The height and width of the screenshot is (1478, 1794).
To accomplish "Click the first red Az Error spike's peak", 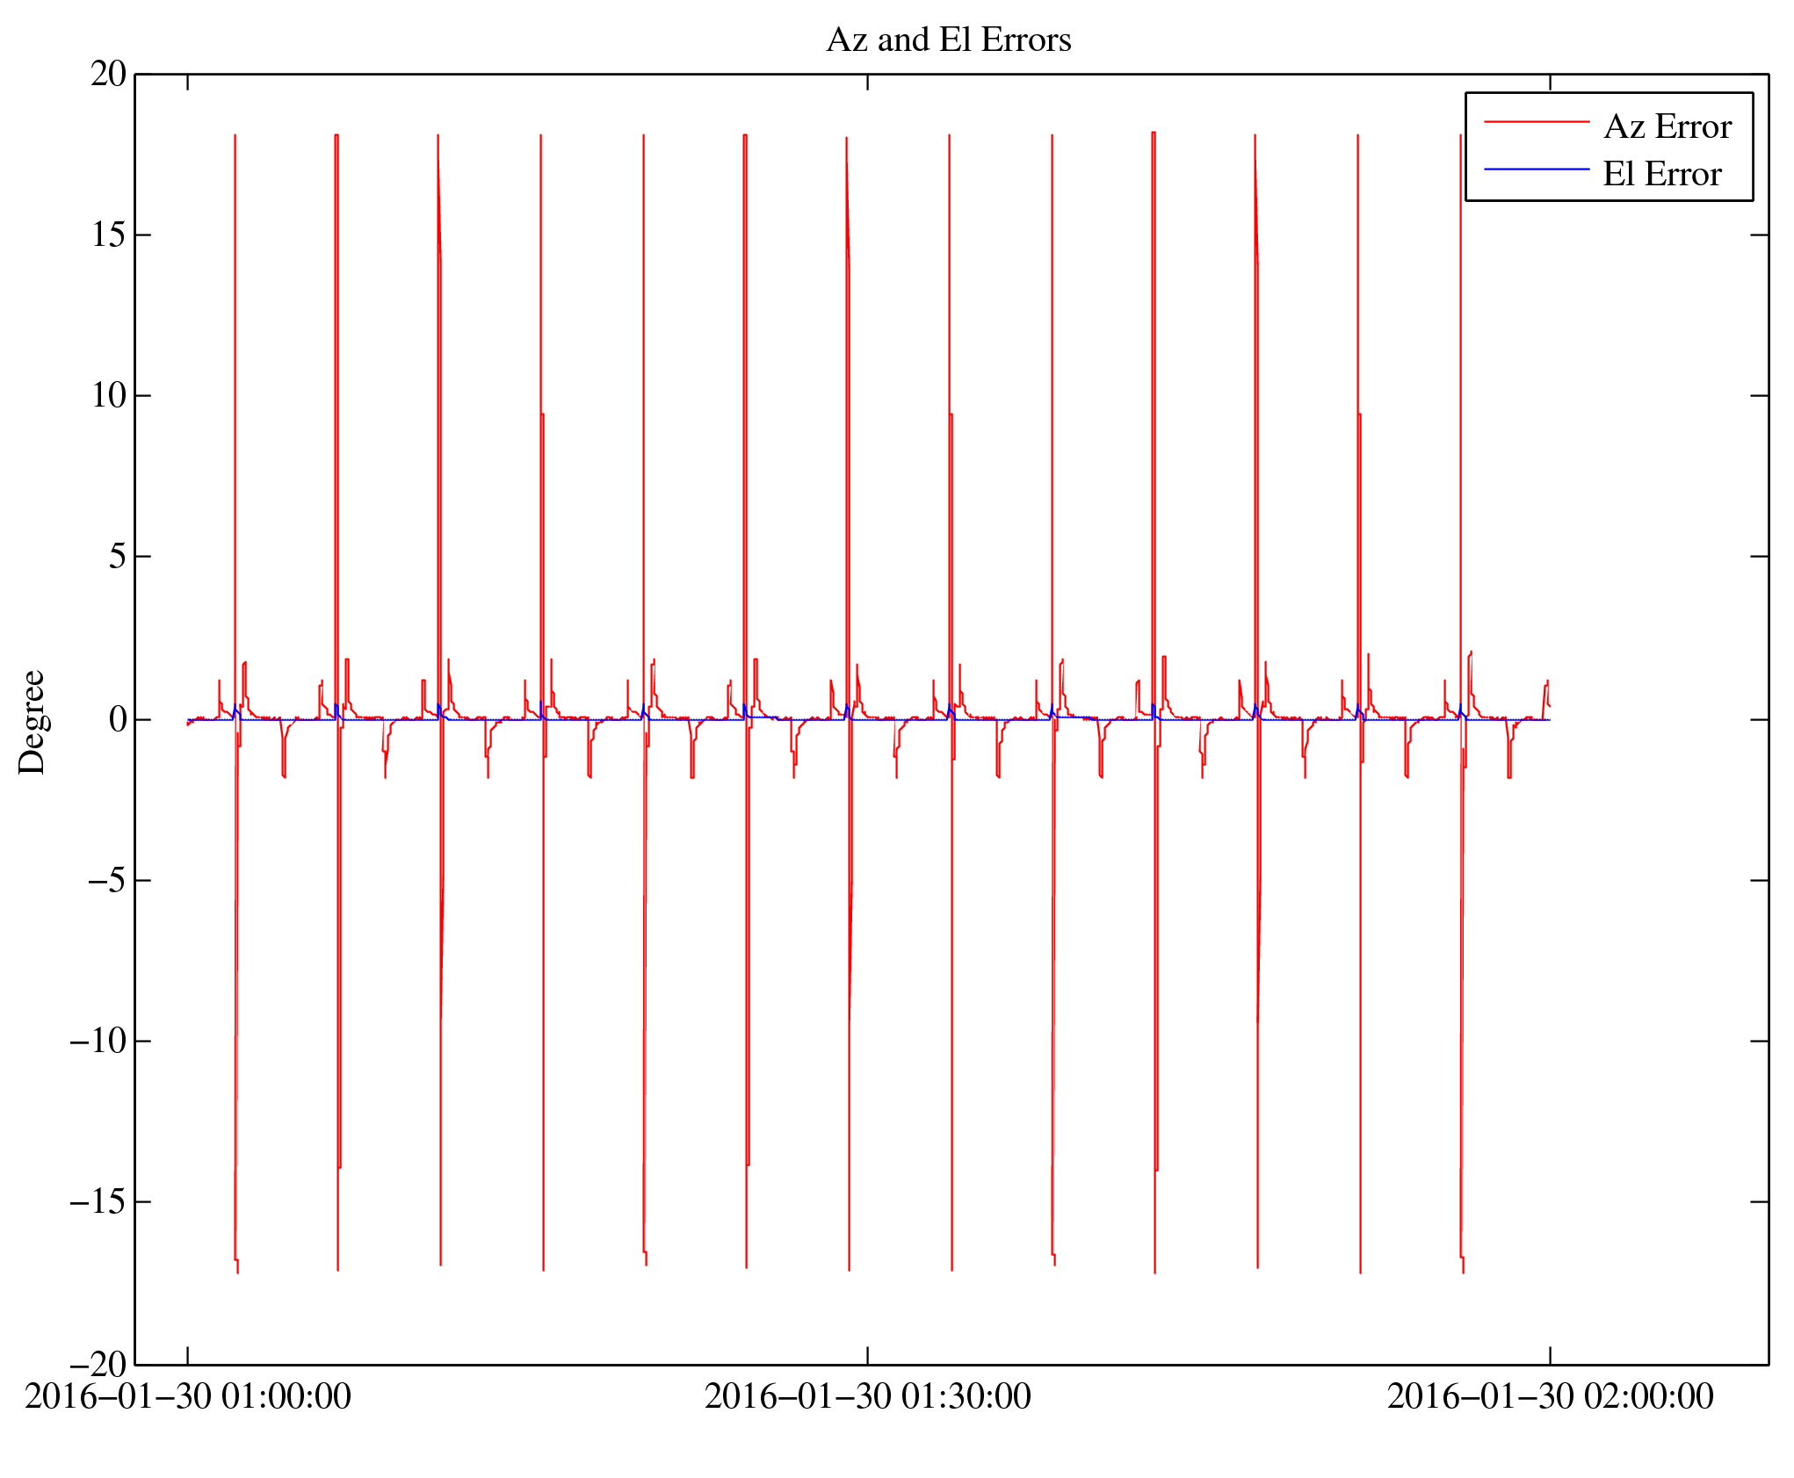I will pos(235,136).
